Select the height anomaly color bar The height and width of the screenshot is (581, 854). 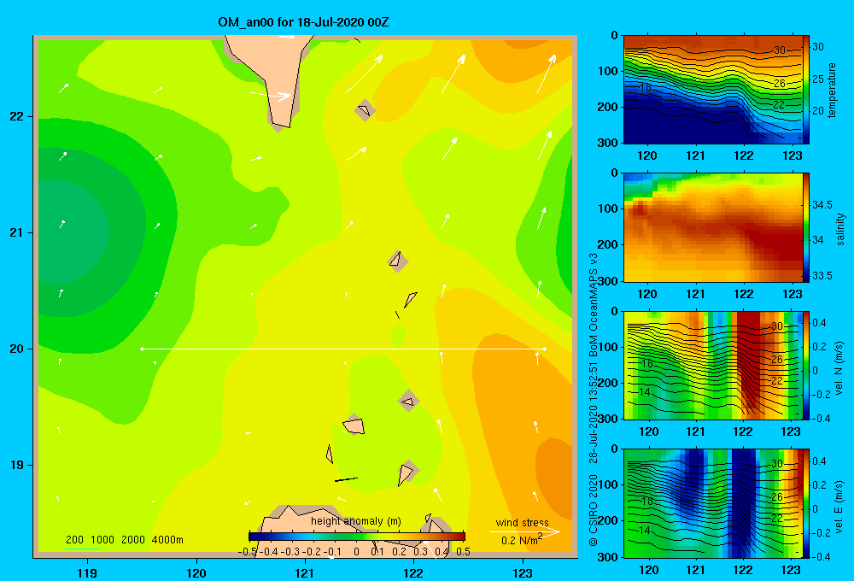(357, 537)
